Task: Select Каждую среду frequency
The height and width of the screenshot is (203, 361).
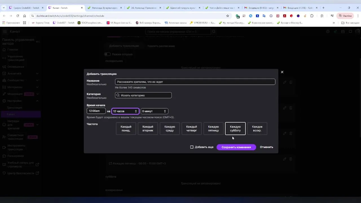Action: point(170,129)
